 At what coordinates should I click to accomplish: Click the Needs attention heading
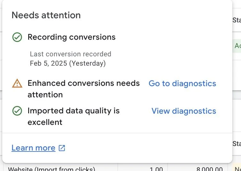(x=46, y=15)
